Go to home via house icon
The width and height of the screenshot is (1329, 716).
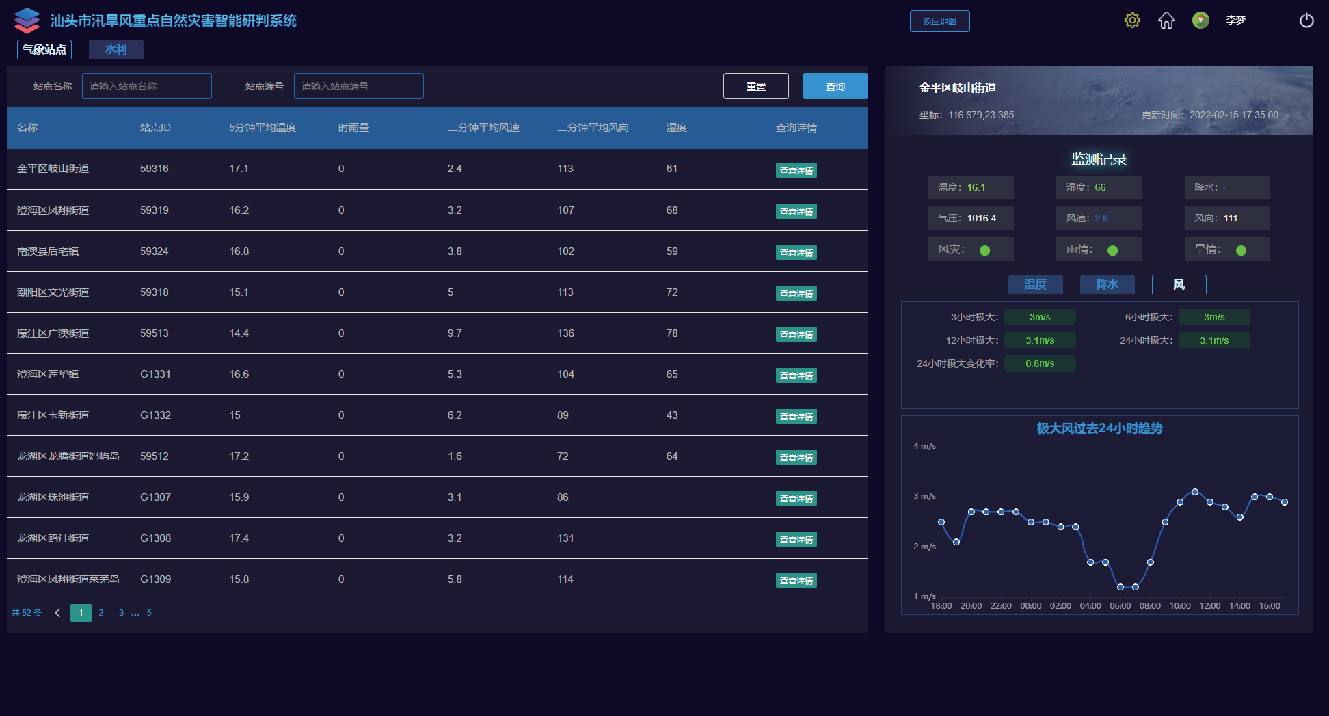(1166, 20)
